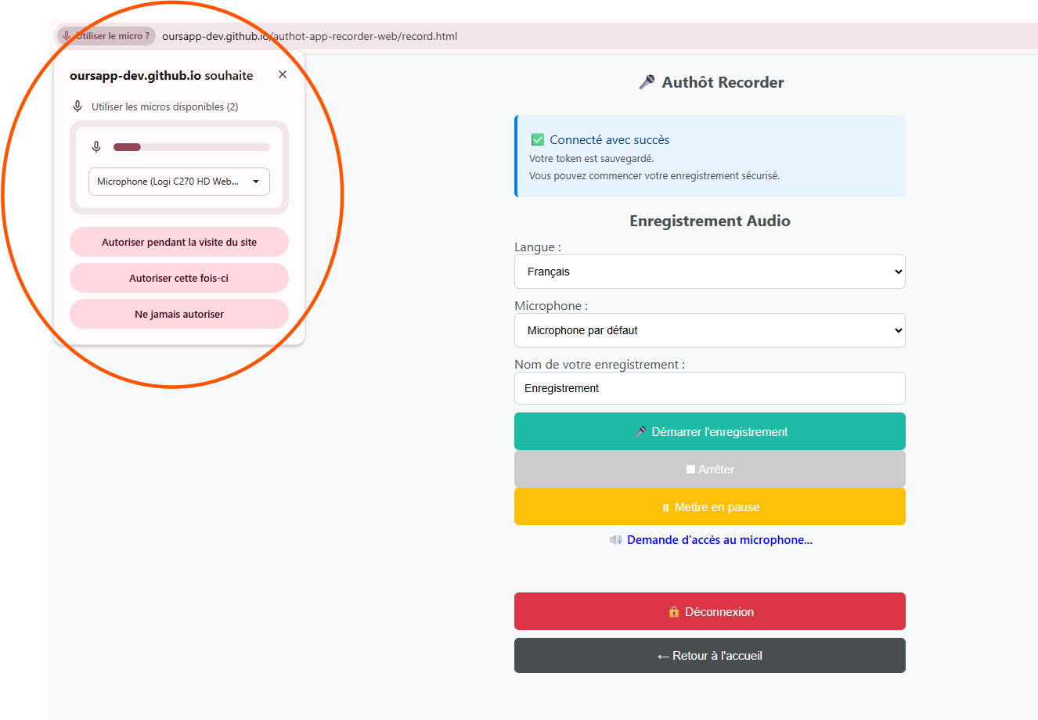Image resolution: width=1038 pixels, height=720 pixels.
Task: Open the Langue dropdown set to Français
Action: point(710,272)
